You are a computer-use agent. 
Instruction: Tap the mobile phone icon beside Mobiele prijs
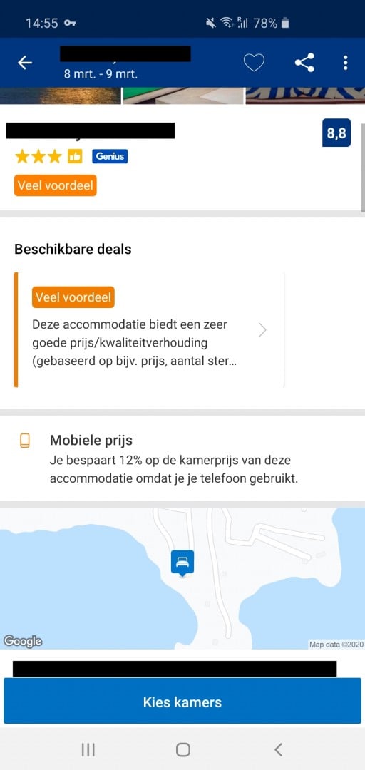point(24,441)
